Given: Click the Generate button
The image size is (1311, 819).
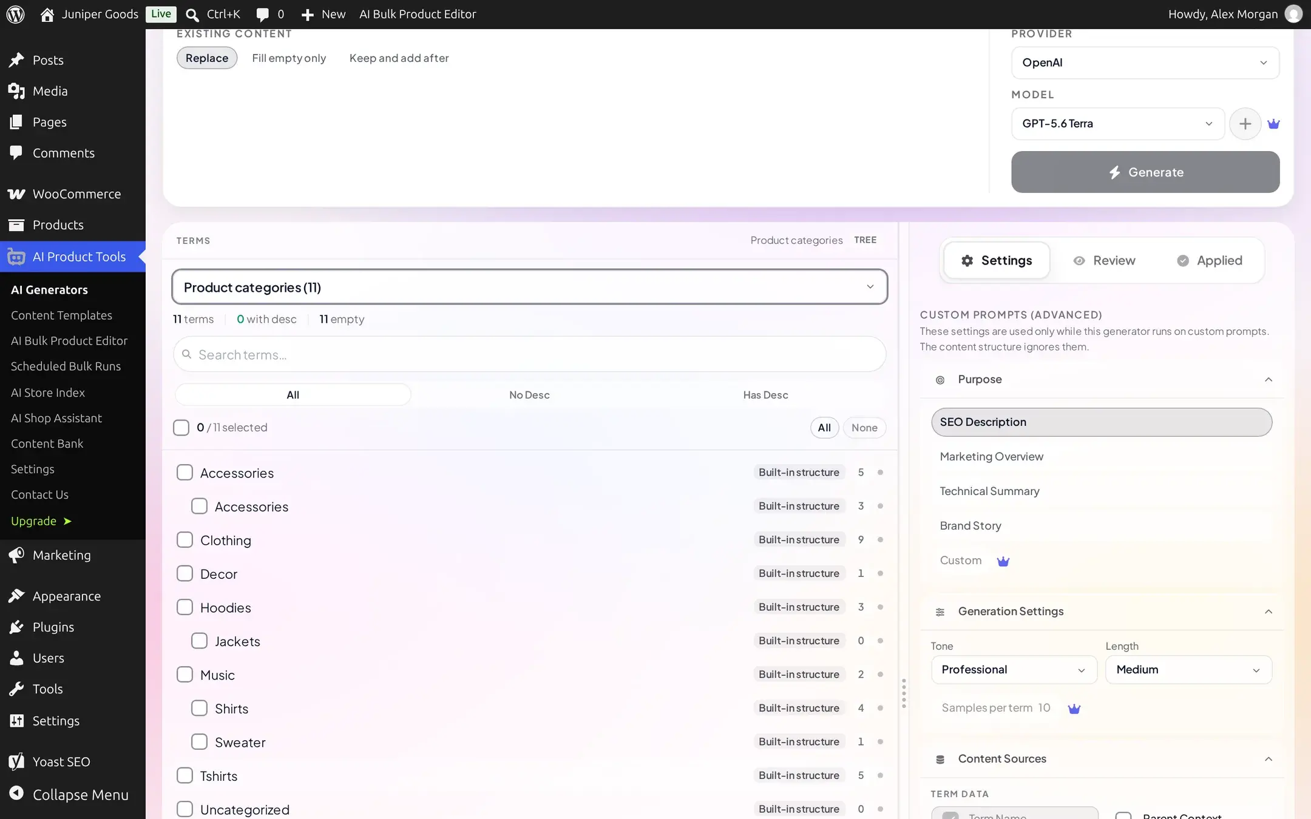Looking at the screenshot, I should [1145, 172].
